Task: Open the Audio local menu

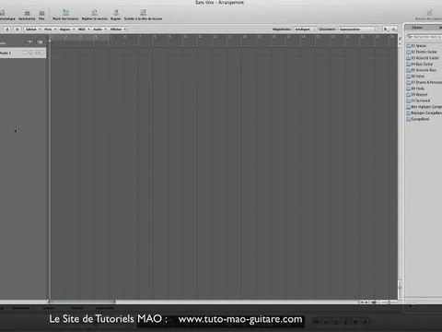Action: tap(99, 30)
